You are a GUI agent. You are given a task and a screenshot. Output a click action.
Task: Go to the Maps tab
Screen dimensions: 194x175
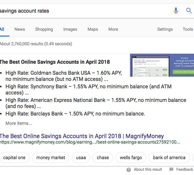click(x=93, y=29)
